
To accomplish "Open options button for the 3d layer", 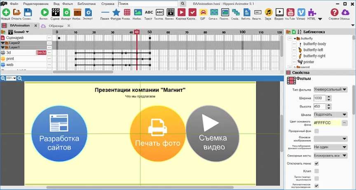I will 49,53.
